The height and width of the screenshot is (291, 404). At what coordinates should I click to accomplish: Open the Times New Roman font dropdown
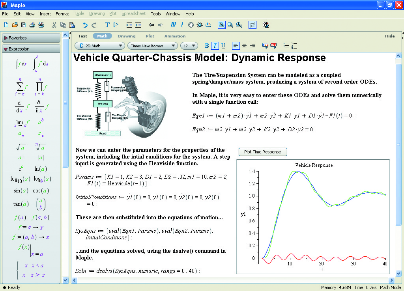point(152,46)
